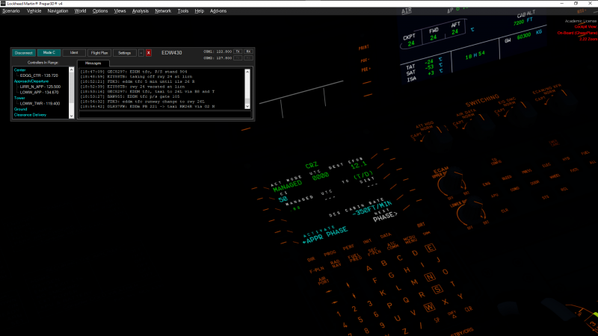Select EDGG_CTR - 135.720 controller
Image resolution: width=598 pixels, height=336 pixels.
[39, 75]
